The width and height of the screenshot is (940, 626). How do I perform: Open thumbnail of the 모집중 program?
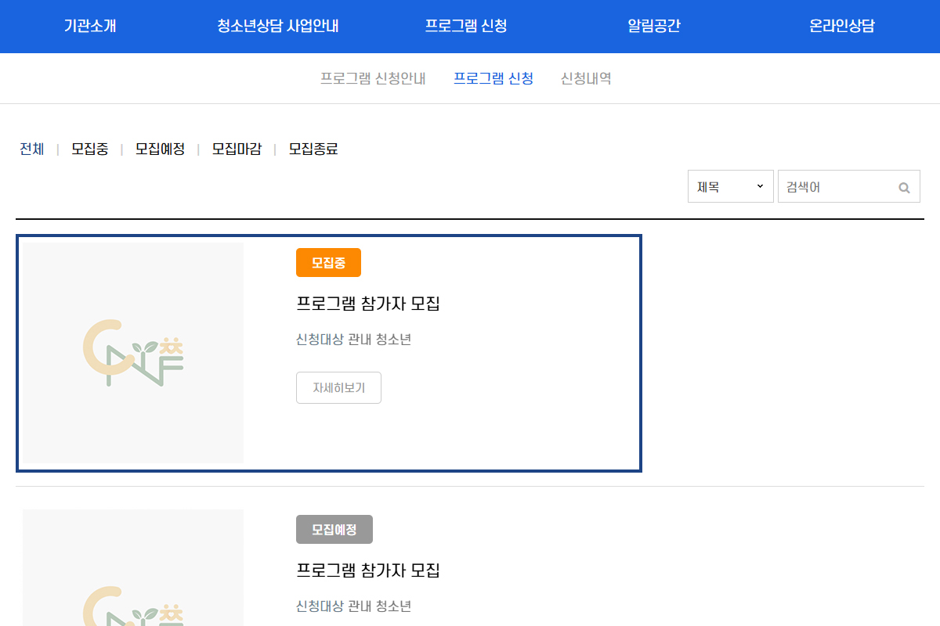[x=133, y=353]
